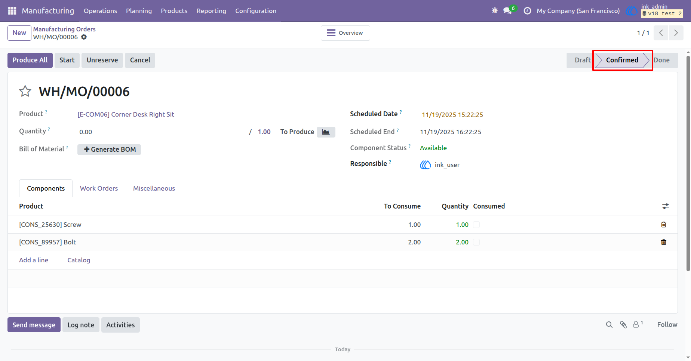Mark order as favorite with star
Viewport: 691px width, 361px height.
(x=25, y=91)
